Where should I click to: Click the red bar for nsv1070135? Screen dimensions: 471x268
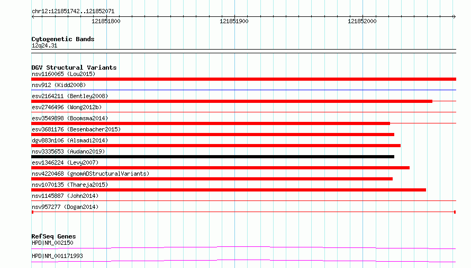[x=229, y=190]
